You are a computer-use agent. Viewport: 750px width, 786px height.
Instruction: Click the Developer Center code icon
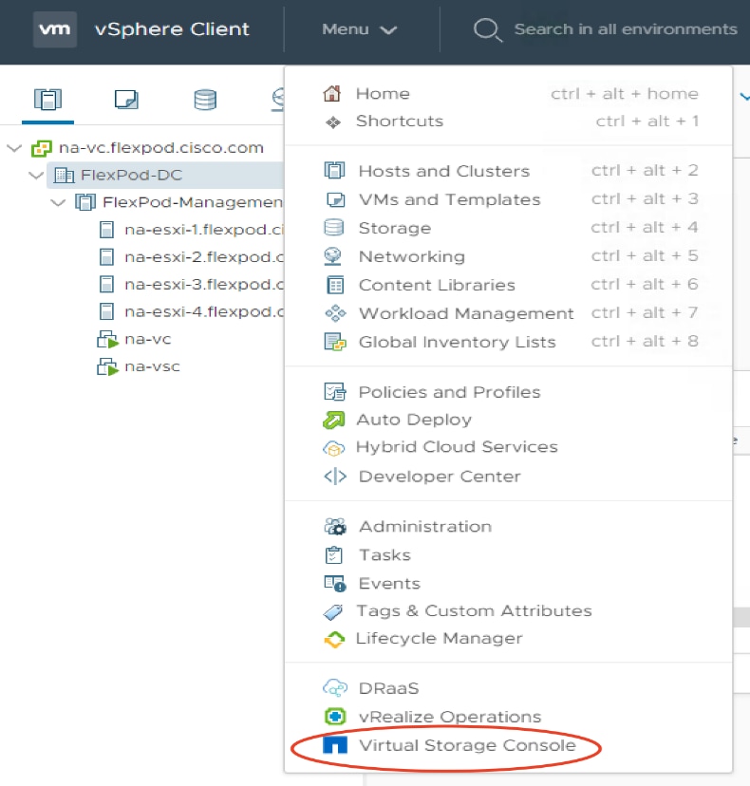335,477
